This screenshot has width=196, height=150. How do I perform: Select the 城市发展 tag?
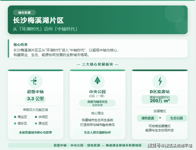tap(24, 12)
